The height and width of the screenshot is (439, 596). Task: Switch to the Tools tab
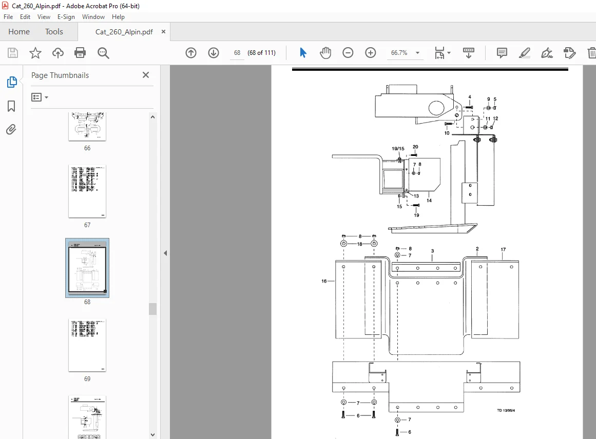[54, 31]
